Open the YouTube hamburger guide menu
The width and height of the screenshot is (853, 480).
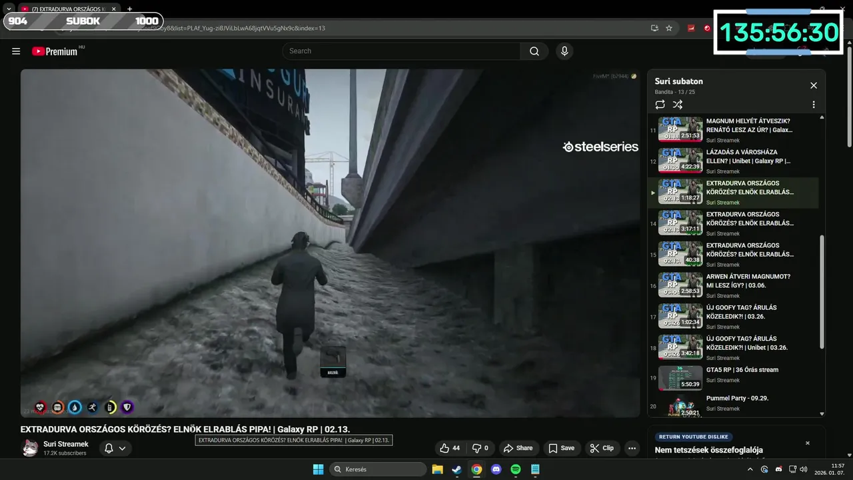coord(16,51)
